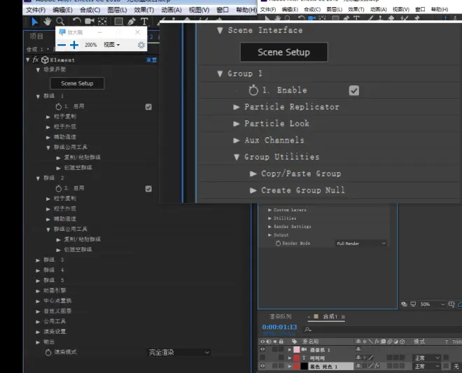The width and height of the screenshot is (462, 373).
Task: Hide the 黑色 纯色 1 layer eye
Action: click(x=262, y=366)
